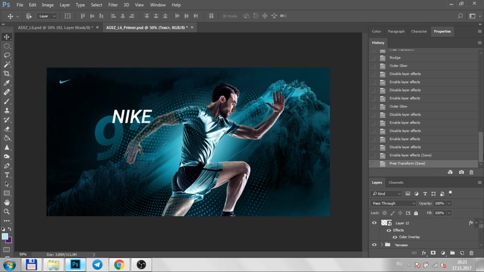Toggle lock transparent pixels
484x272 pixels.
coord(385,213)
